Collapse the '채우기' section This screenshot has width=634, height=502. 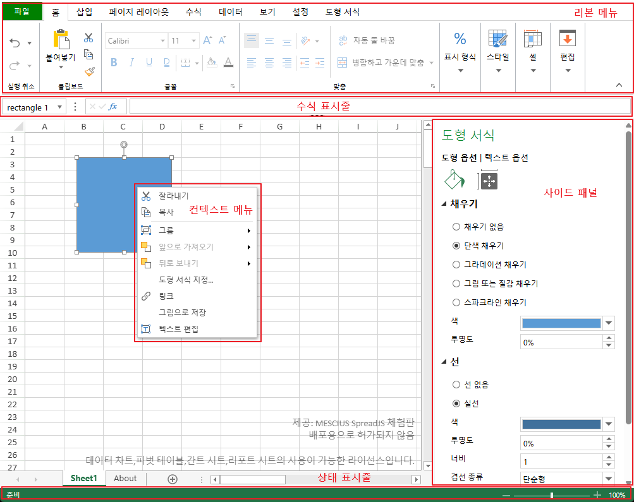pos(444,204)
